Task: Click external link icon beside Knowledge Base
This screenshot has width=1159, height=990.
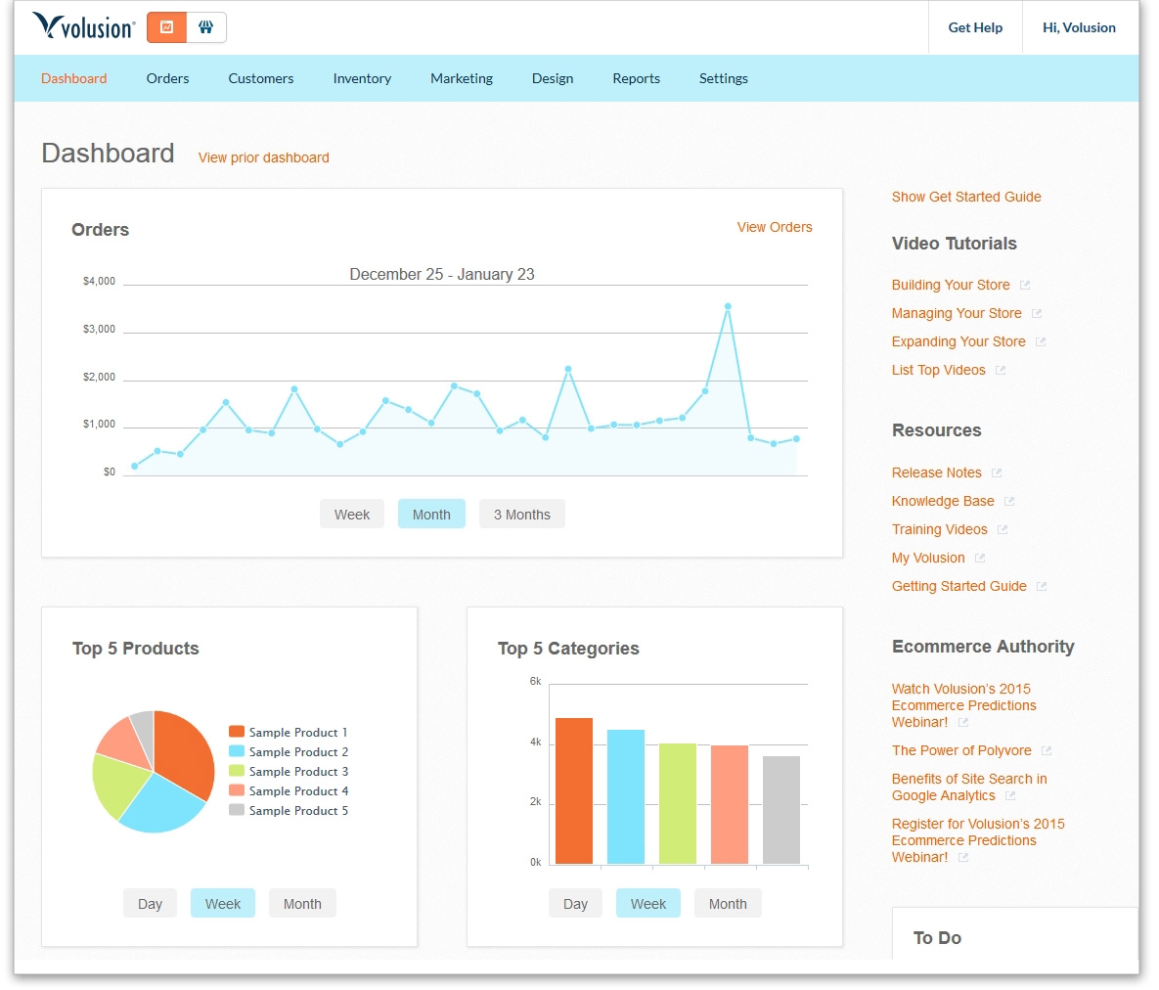Action: [x=1009, y=501]
